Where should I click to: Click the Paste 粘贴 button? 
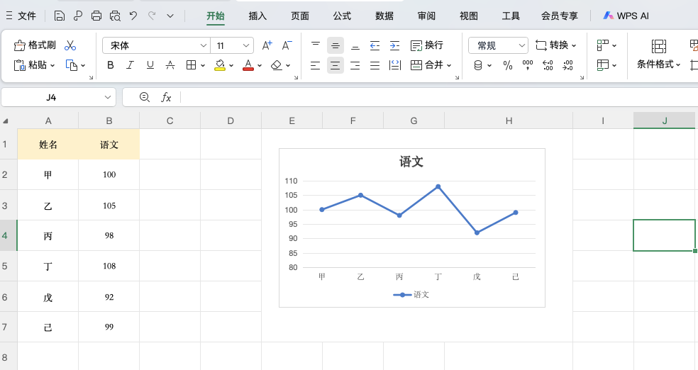tap(34, 65)
